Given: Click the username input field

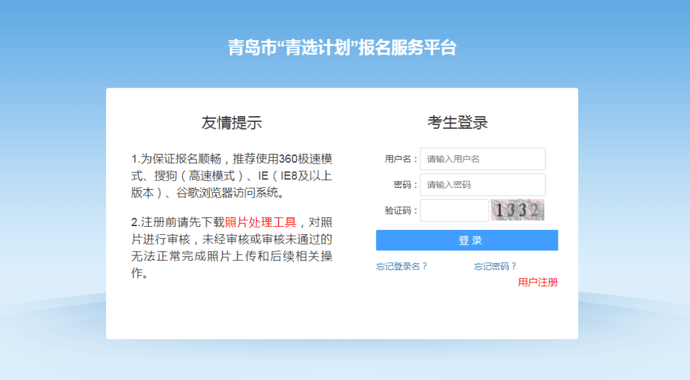Looking at the screenshot, I should [x=482, y=159].
